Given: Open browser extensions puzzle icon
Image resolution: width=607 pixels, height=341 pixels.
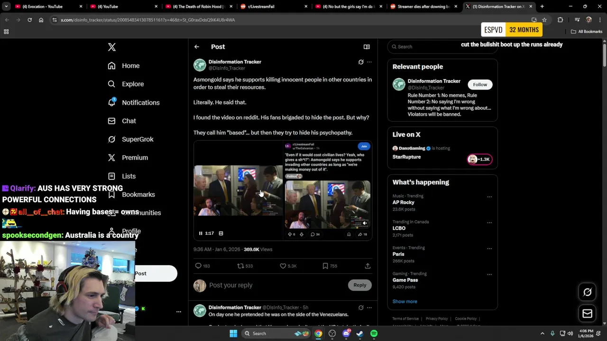Looking at the screenshot, I should [561, 20].
